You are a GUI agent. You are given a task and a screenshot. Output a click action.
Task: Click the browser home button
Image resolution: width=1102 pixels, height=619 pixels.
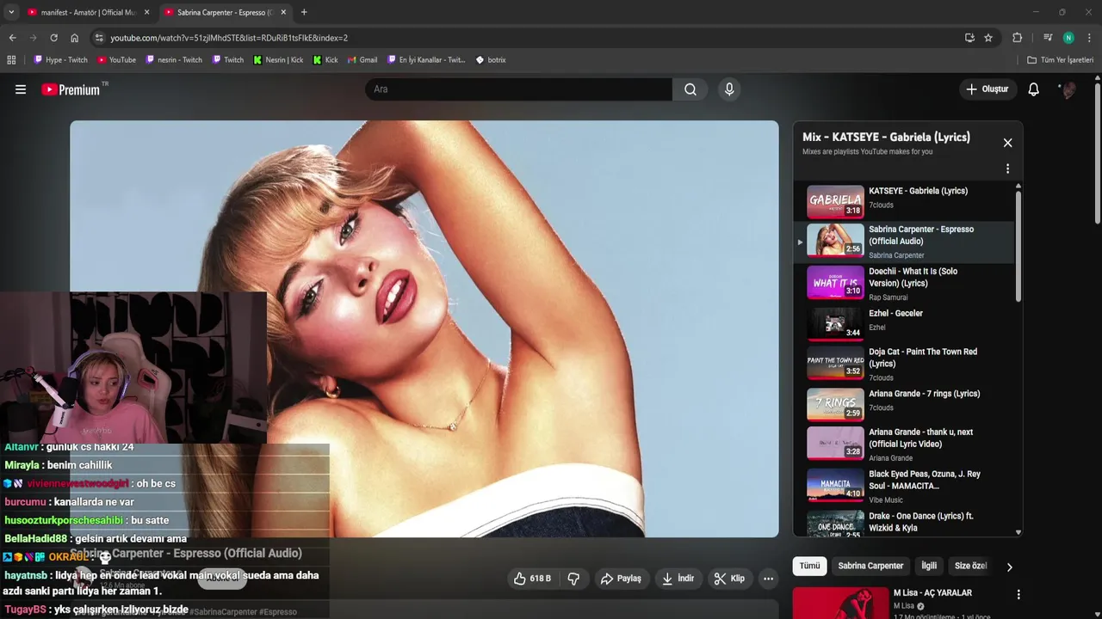(74, 38)
